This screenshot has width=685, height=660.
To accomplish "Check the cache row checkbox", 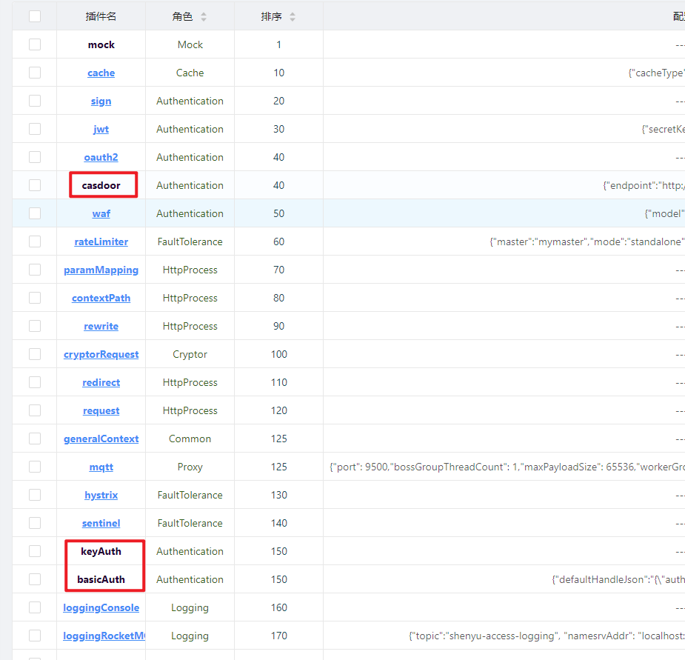I will 35,73.
